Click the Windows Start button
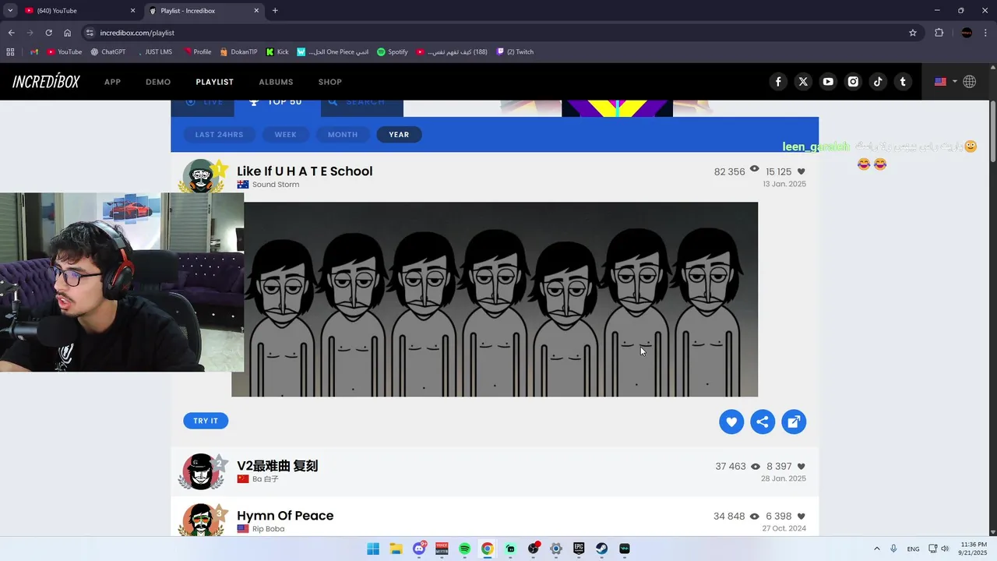997x561 pixels. pyautogui.click(x=373, y=549)
